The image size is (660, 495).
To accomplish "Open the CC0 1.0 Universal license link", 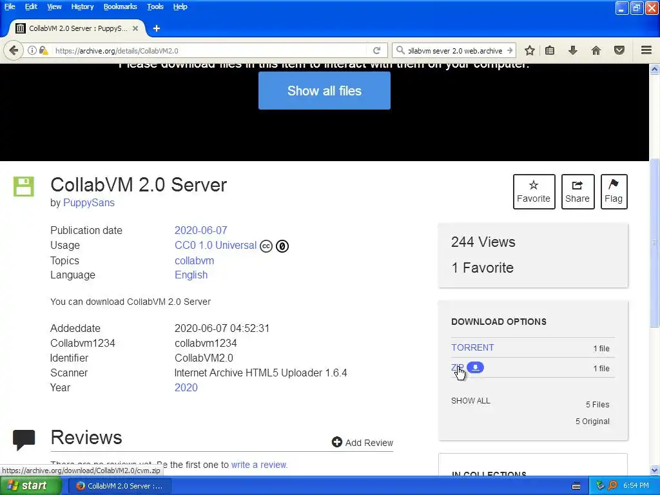I will click(215, 246).
